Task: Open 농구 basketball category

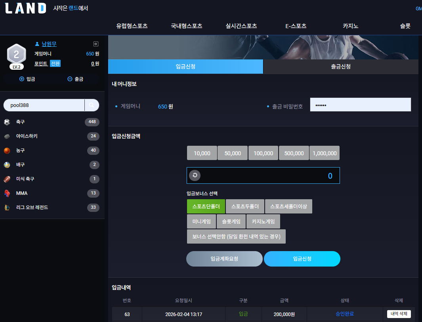Action: coord(52,151)
